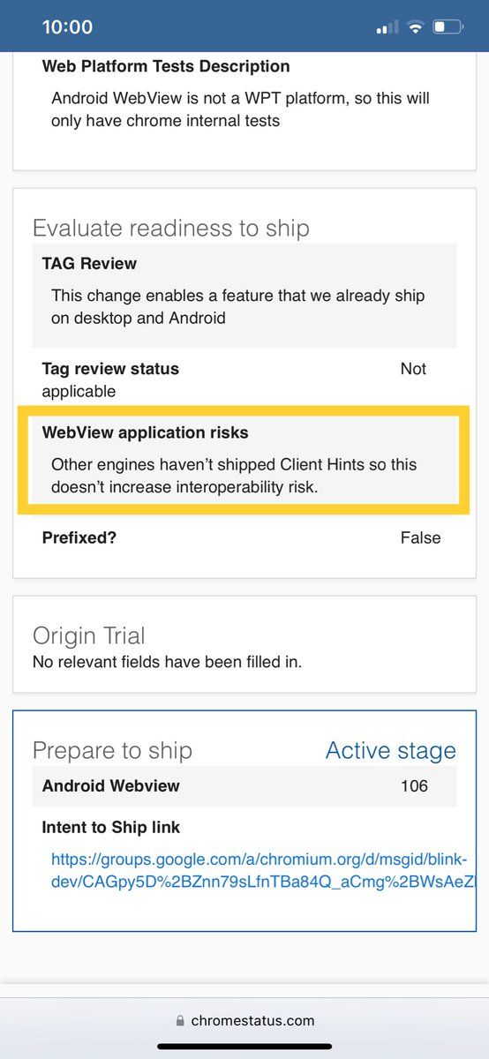Screen dimensions: 489x1059
Task: Tap the TAG Review field
Action: 244,295
